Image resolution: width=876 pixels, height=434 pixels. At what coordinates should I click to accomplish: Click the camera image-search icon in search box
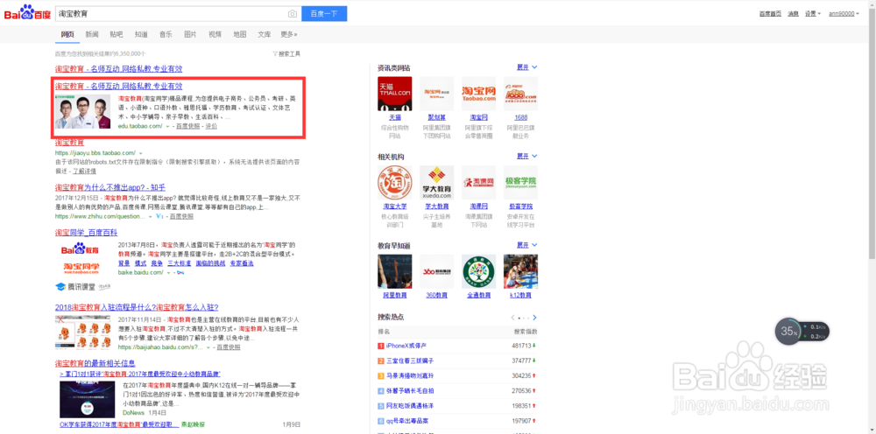293,13
